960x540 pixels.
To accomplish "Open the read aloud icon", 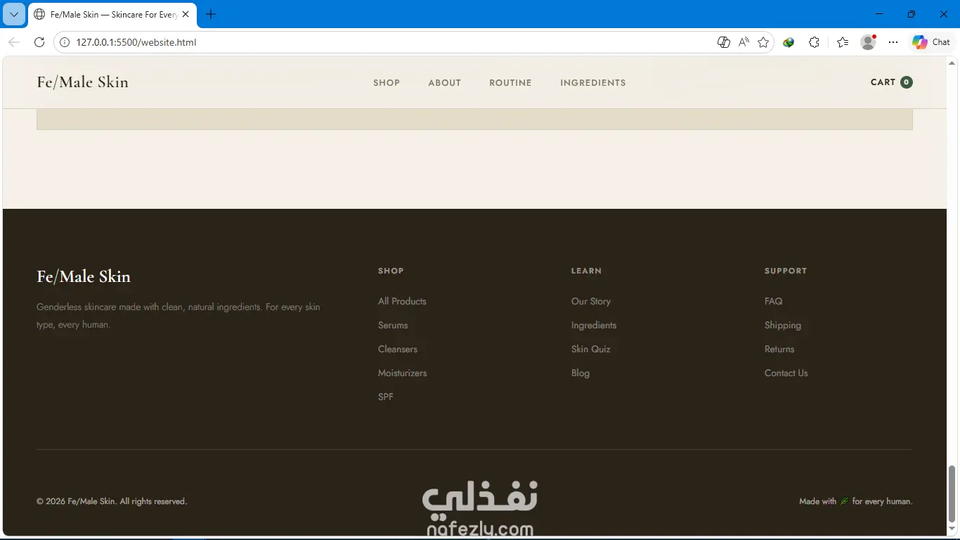I will point(744,42).
